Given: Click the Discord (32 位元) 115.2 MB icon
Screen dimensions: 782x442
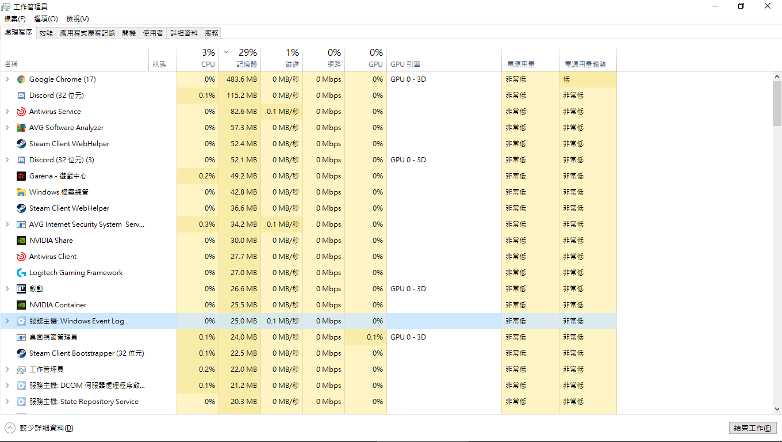Looking at the screenshot, I should coord(21,96).
